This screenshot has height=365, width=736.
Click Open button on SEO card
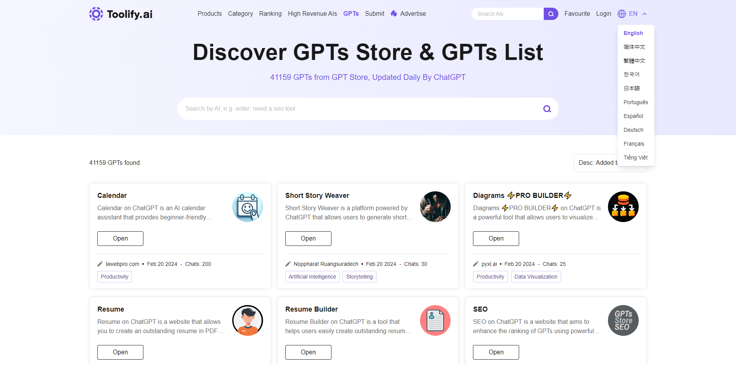(496, 352)
